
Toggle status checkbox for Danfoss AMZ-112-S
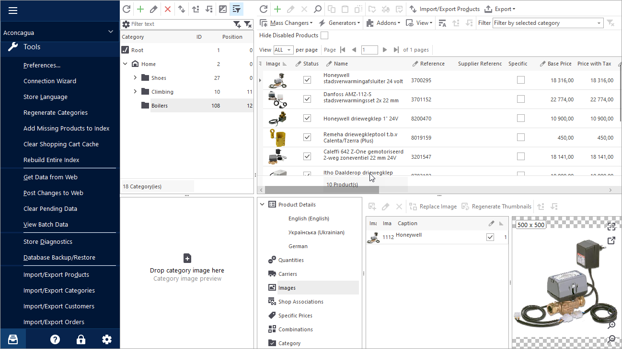(x=307, y=99)
